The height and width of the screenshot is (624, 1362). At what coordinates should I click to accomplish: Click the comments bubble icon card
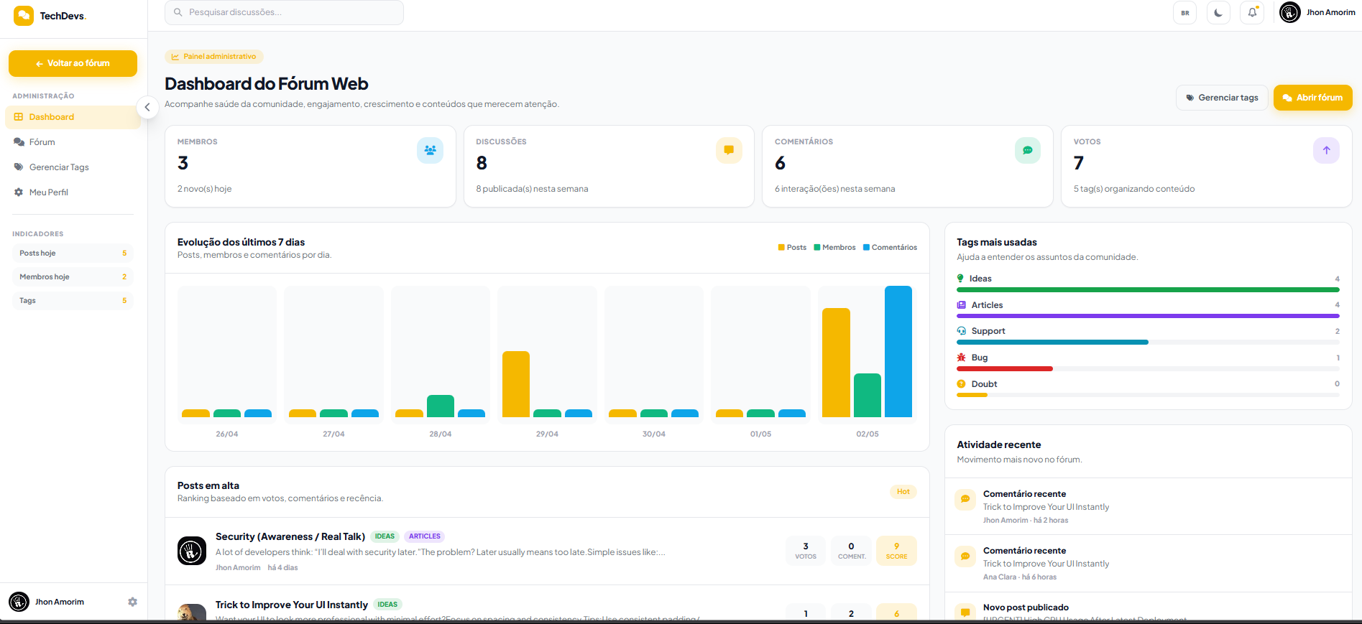point(1028,150)
